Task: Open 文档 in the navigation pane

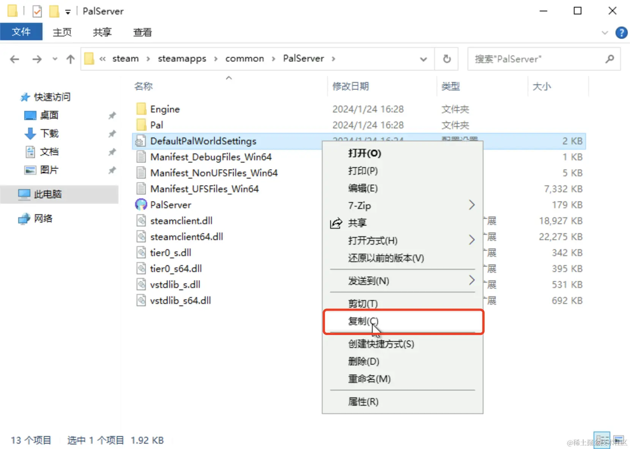Action: 49,152
